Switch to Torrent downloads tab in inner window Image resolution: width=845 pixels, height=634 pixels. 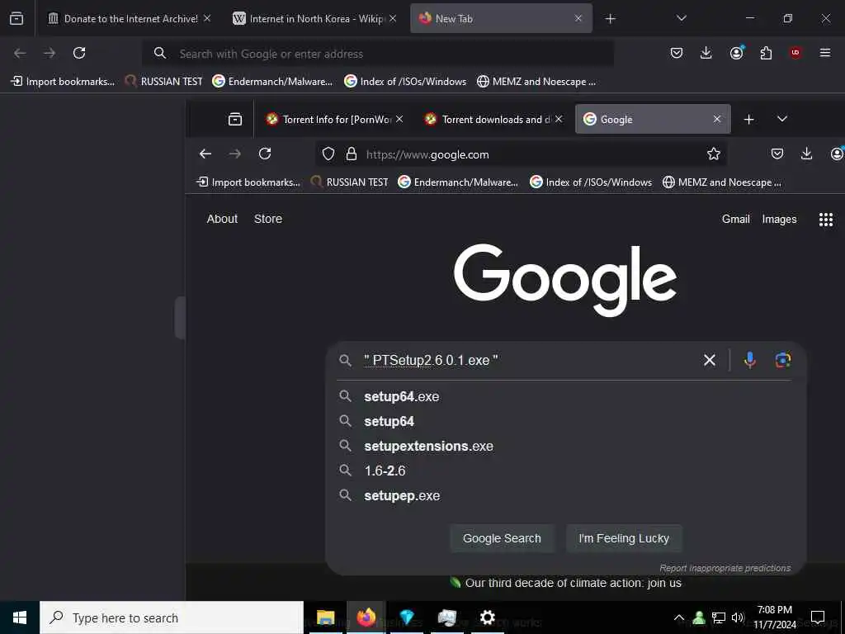[493, 119]
